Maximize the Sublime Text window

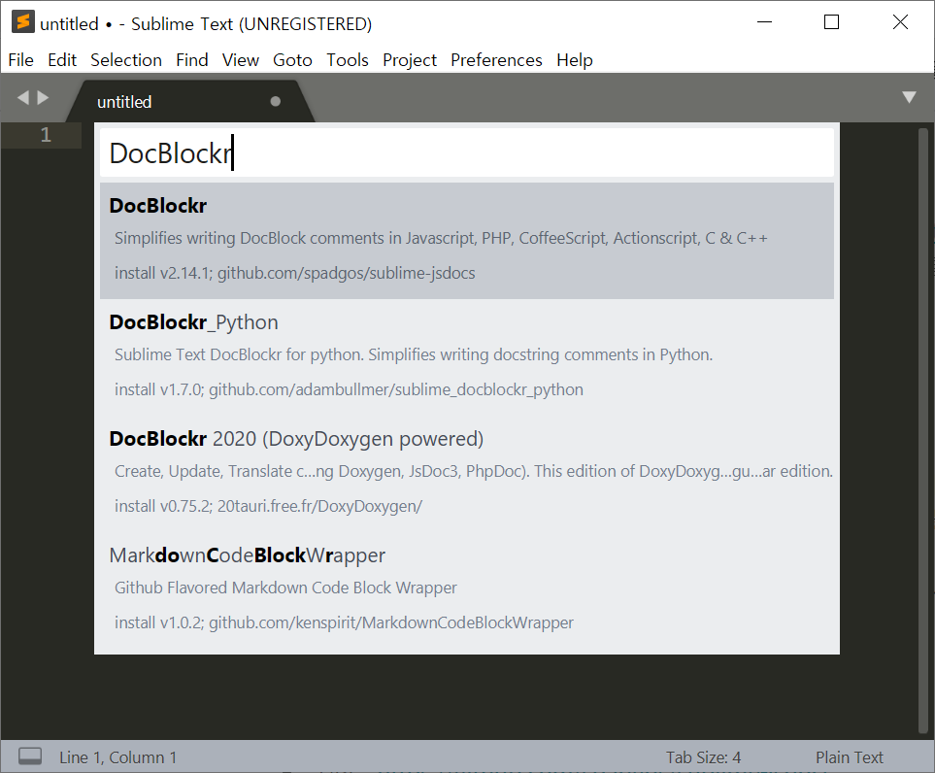pyautogui.click(x=831, y=22)
